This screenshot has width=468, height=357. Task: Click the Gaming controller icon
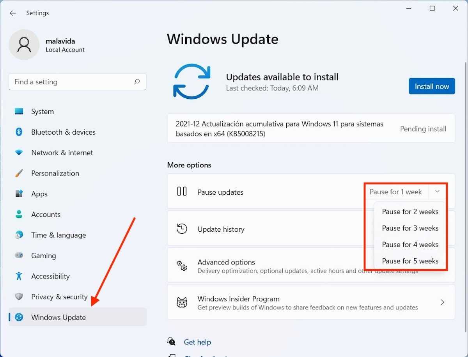click(19, 256)
